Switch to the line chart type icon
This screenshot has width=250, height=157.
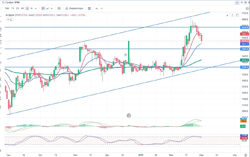click(47, 8)
